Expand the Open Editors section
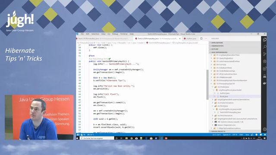The width and height of the screenshot is (276, 155). pyautogui.click(x=235, y=43)
